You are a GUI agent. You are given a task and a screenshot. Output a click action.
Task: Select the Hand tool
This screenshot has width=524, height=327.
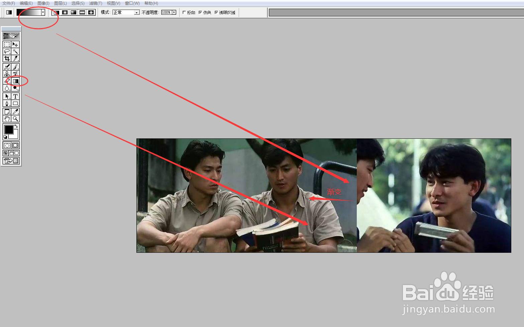pyautogui.click(x=7, y=119)
